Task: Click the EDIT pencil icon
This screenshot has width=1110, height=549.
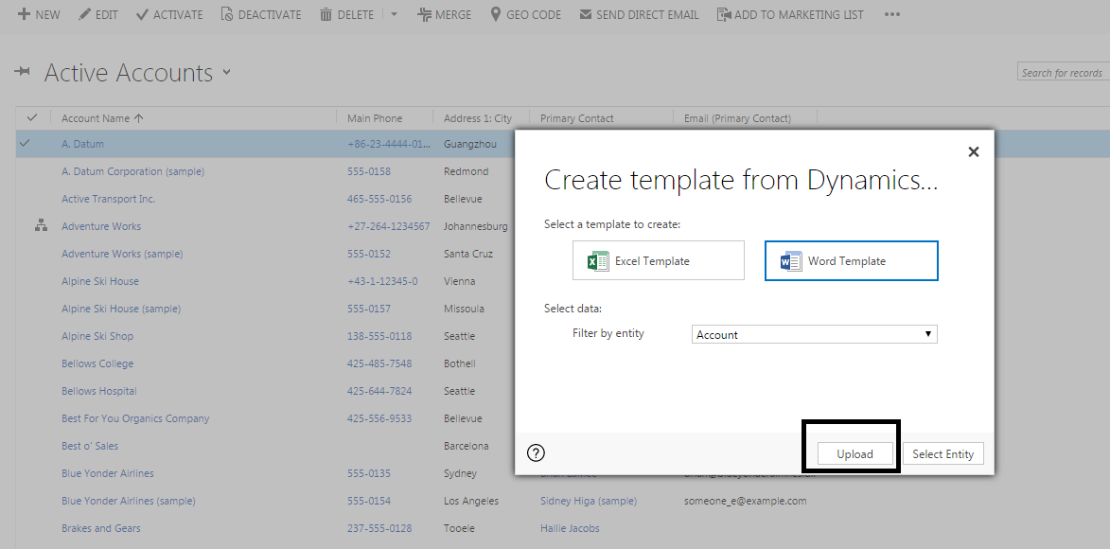Action: [x=84, y=14]
